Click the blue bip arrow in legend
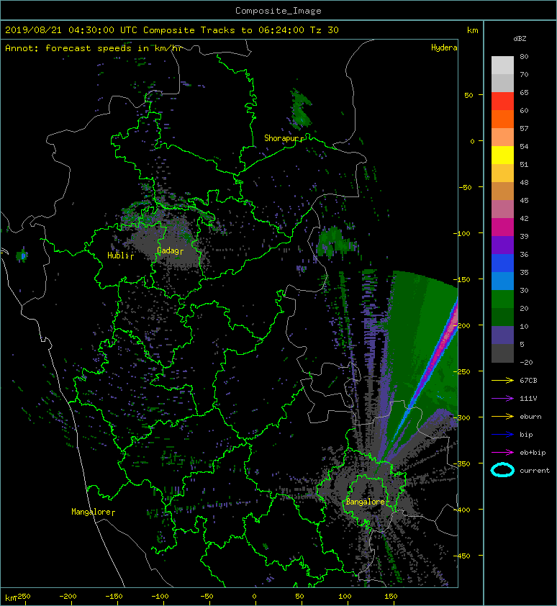557x606 pixels. click(x=502, y=435)
